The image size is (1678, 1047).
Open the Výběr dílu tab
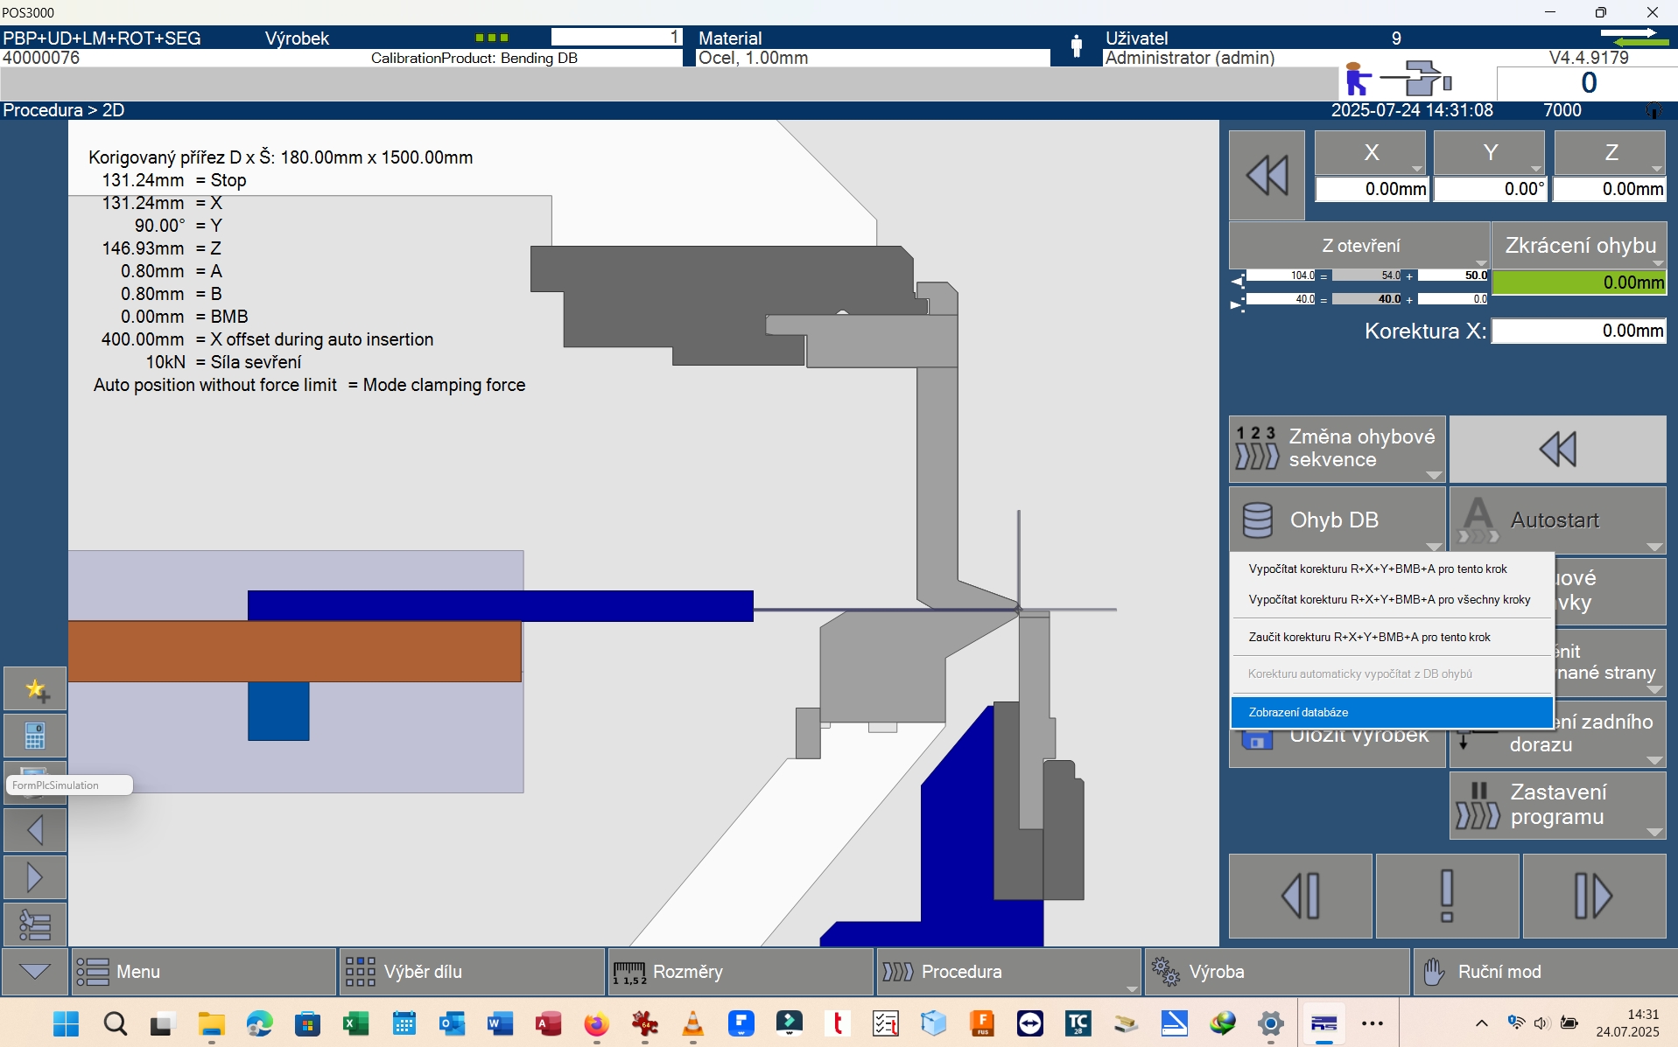point(472,972)
